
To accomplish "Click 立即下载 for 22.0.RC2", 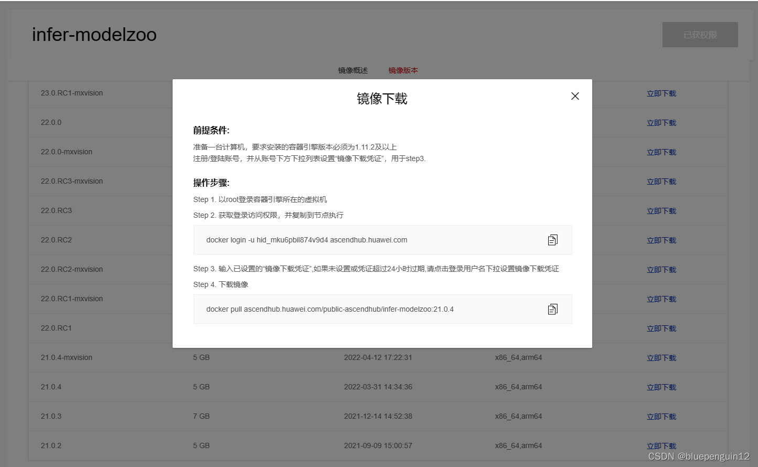I will click(x=661, y=240).
